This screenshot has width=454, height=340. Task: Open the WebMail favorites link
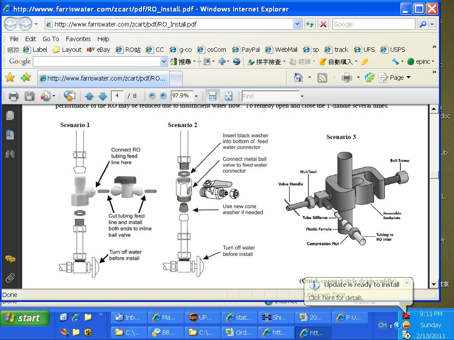[x=281, y=50]
